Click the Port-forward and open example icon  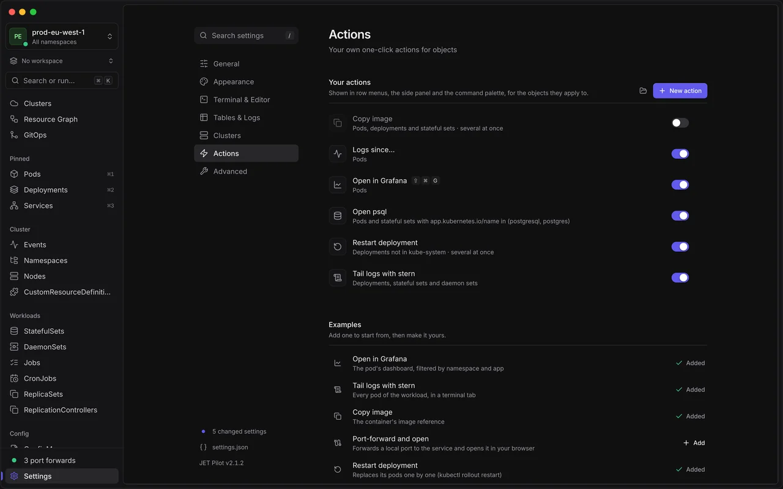pyautogui.click(x=338, y=443)
